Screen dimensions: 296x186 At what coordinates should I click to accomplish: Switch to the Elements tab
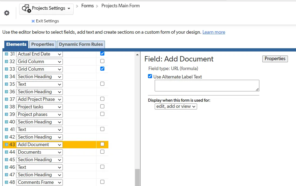16,44
